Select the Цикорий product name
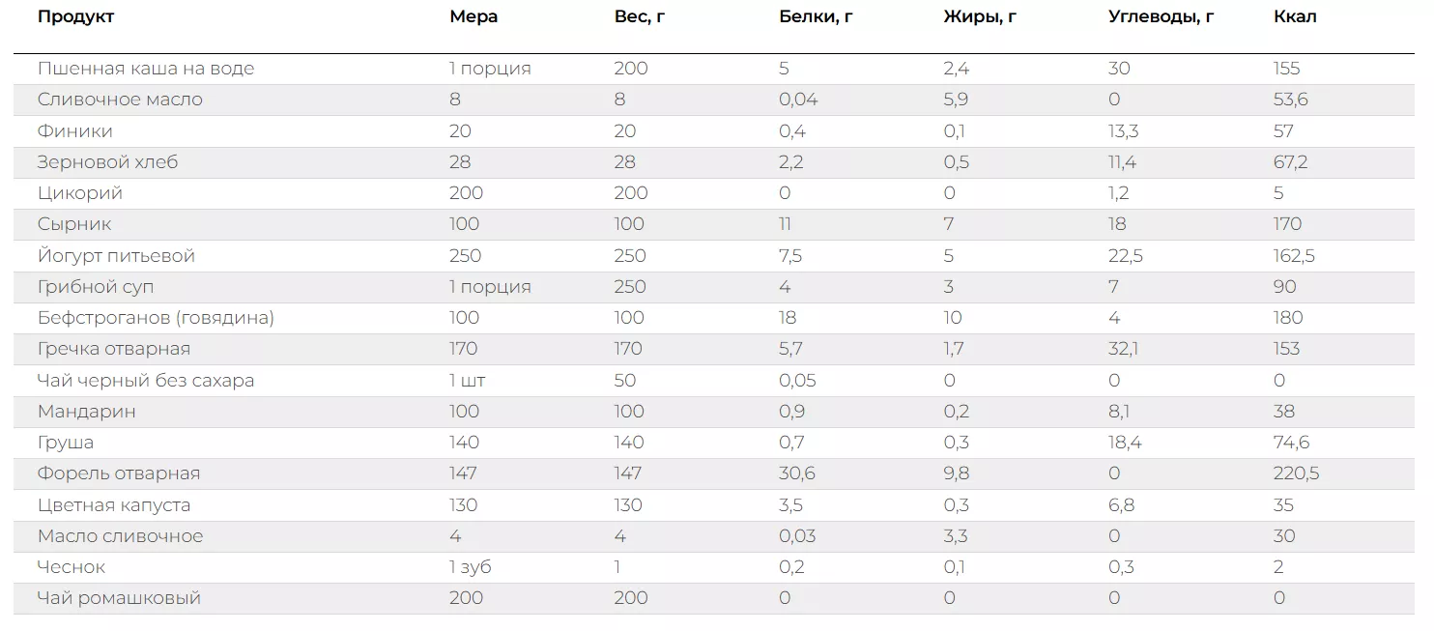Viewport: 1434px width, 631px height. (x=79, y=193)
